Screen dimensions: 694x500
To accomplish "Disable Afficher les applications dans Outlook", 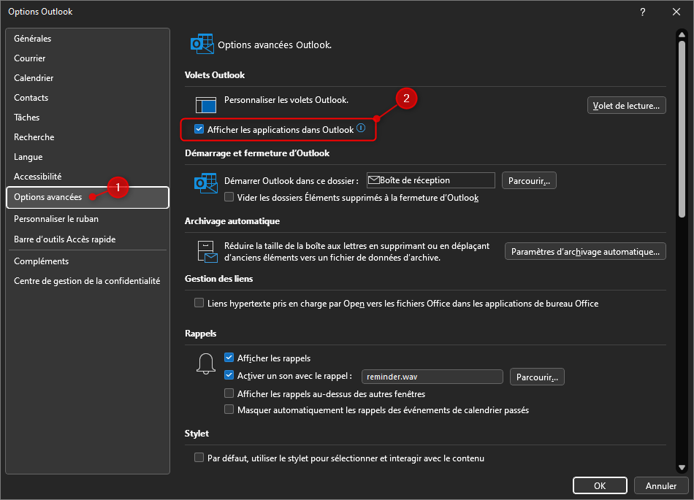I will (x=199, y=128).
